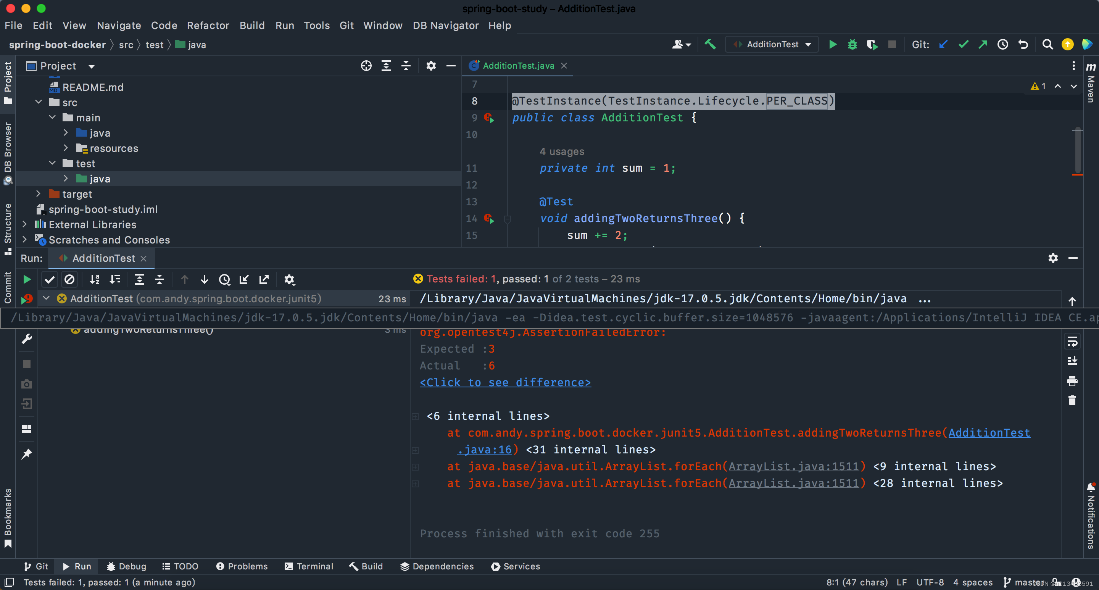
Task: Open test history clock icon
Action: (224, 279)
